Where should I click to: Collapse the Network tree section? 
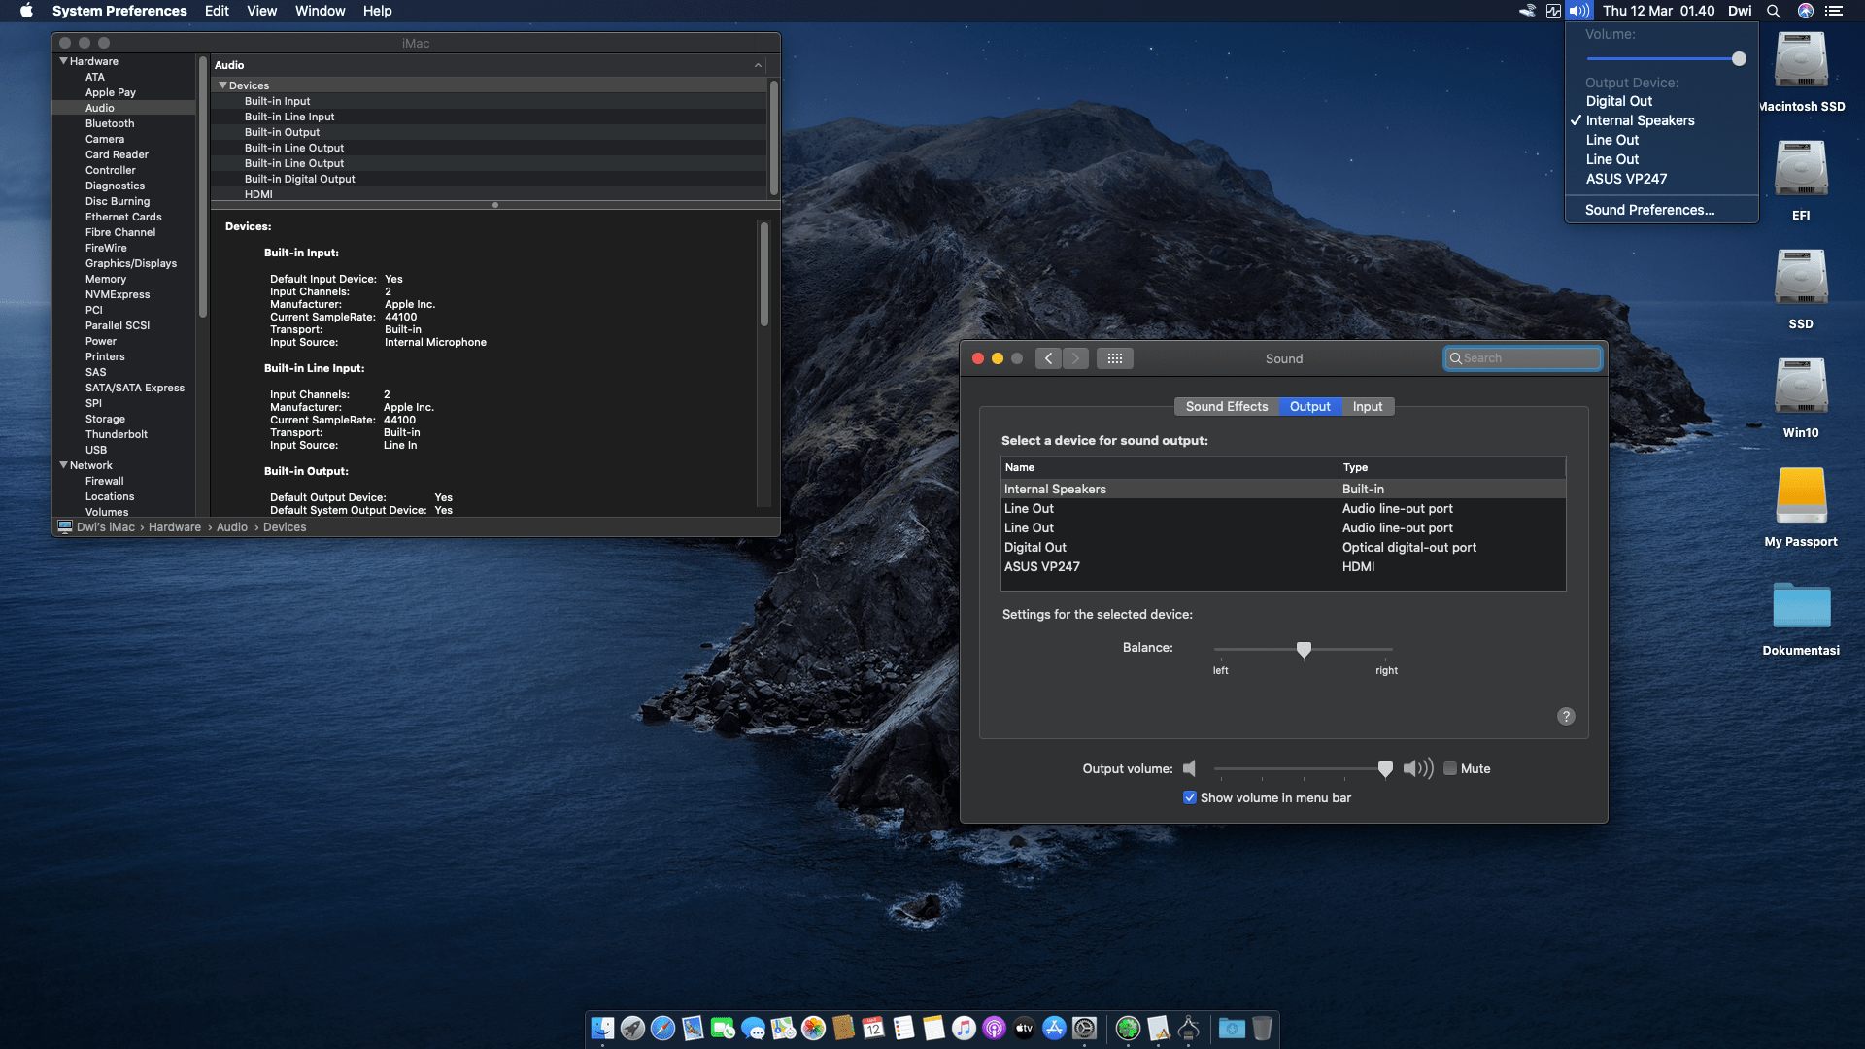(64, 465)
